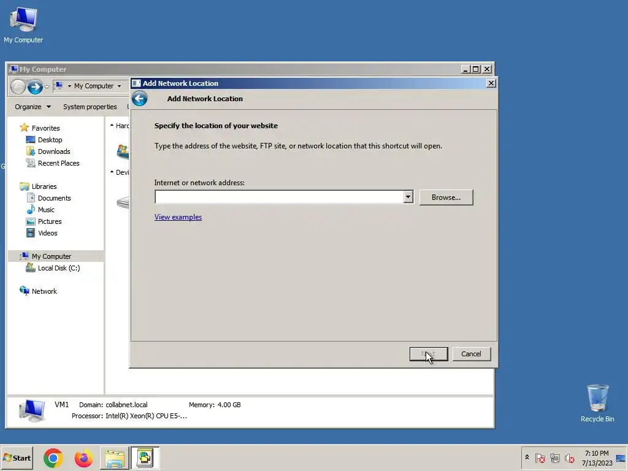Image resolution: width=628 pixels, height=471 pixels.
Task: Close the Add Network Location dialog
Action: click(491, 83)
